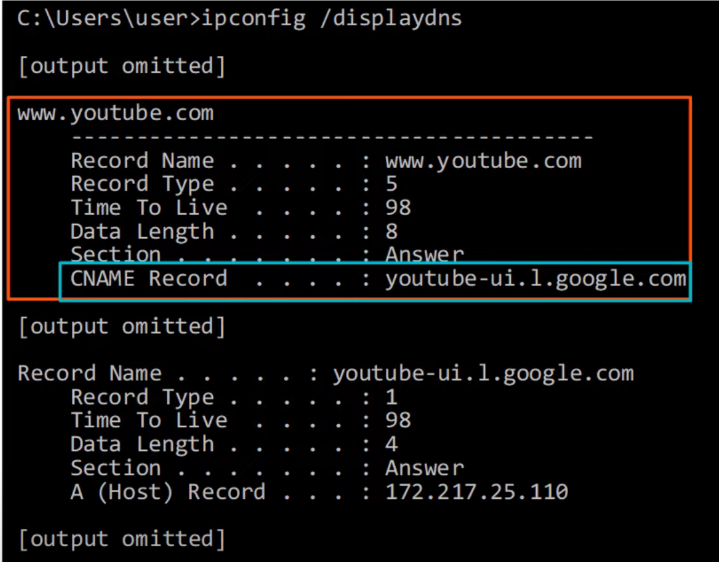Click the last '[output omitted]' line
This screenshot has width=719, height=562.
pyautogui.click(x=122, y=539)
